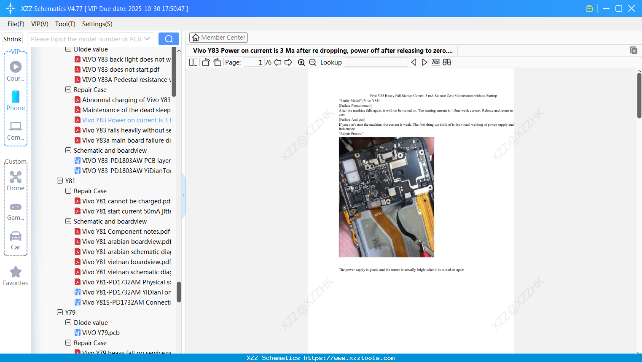The height and width of the screenshot is (362, 642).
Task: Open Vivo Y83a main board failure case
Action: (122, 140)
